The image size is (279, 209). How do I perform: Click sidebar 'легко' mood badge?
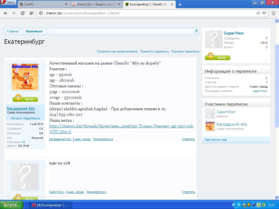(217, 57)
